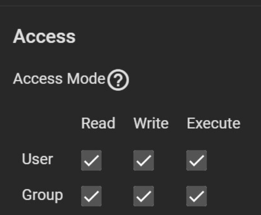Click the checkmark under Write in Group row
The width and height of the screenshot is (261, 215).
(144, 196)
